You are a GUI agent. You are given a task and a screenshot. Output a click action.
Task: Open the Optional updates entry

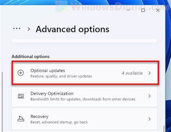[x=85, y=73]
